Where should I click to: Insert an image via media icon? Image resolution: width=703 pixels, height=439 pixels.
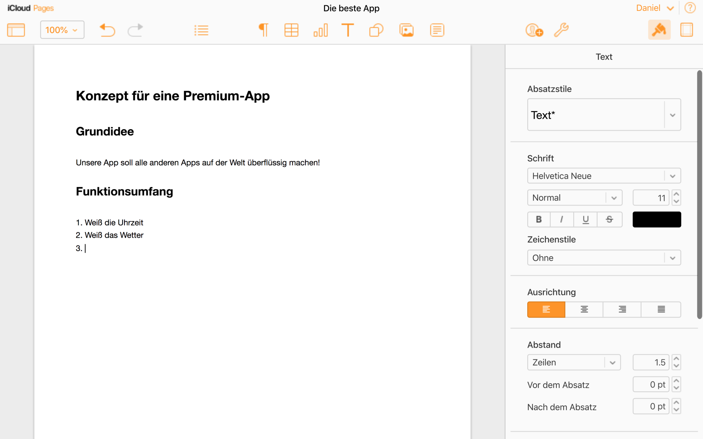click(406, 30)
